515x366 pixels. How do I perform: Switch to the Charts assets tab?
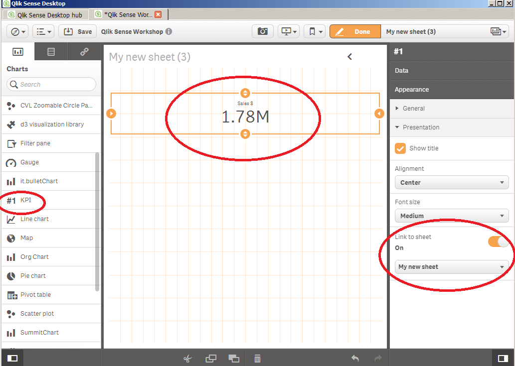18,51
